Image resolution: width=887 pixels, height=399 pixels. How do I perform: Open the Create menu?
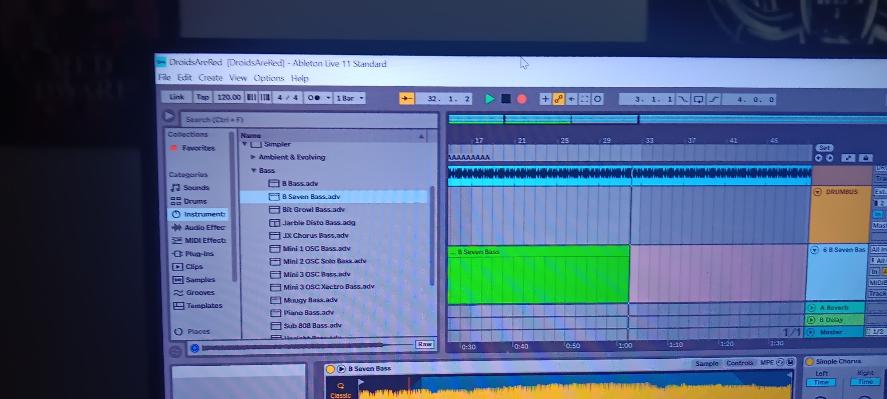point(210,78)
